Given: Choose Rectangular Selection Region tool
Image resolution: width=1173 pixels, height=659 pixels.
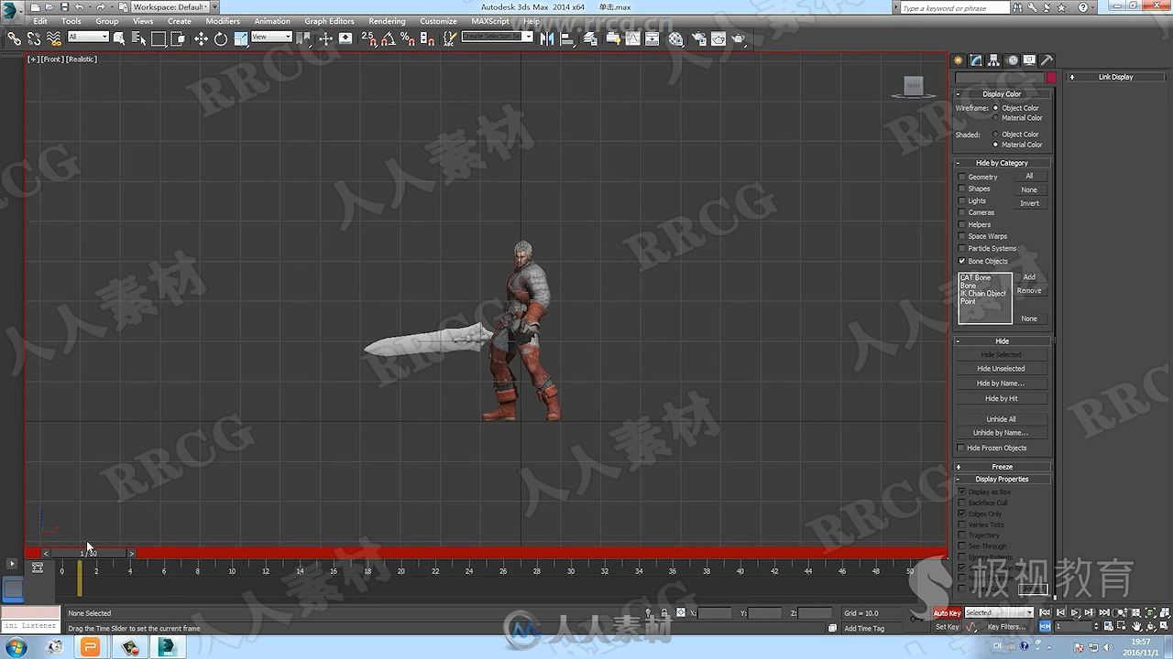Looking at the screenshot, I should click(159, 38).
